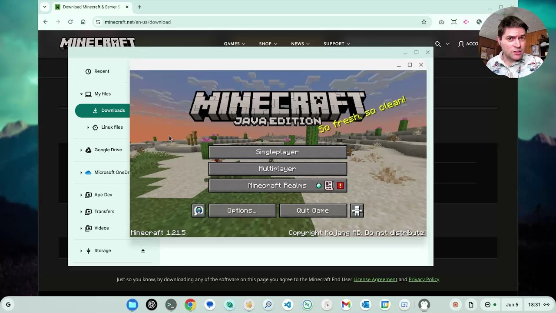The height and width of the screenshot is (313, 556).
Task: Open Recent in Files sidebar
Action: tap(102, 71)
